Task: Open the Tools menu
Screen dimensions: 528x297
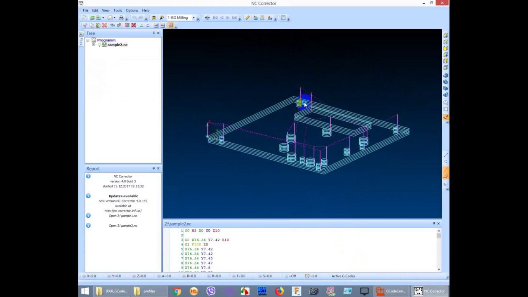Action: pyautogui.click(x=118, y=10)
